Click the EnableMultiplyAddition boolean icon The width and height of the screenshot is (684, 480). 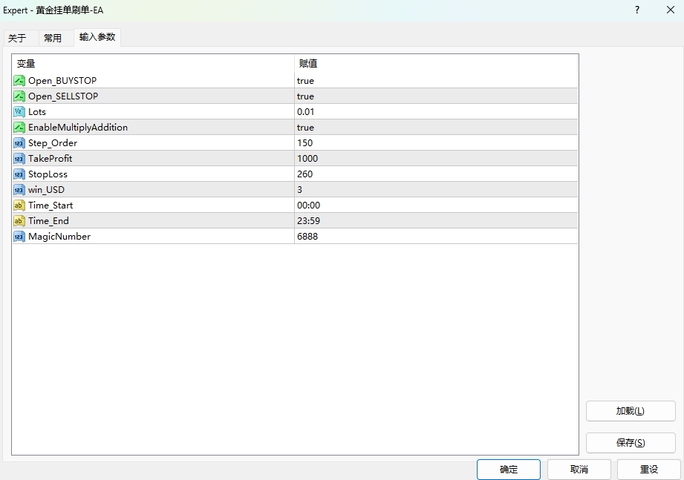(19, 127)
